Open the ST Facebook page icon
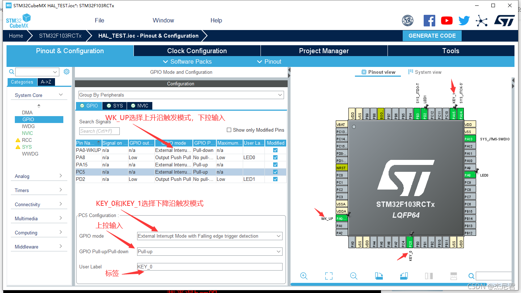The image size is (521, 293). coord(429,21)
